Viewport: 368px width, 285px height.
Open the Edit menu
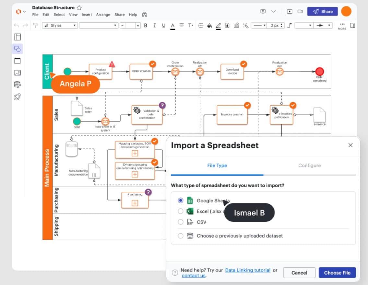tap(46, 15)
